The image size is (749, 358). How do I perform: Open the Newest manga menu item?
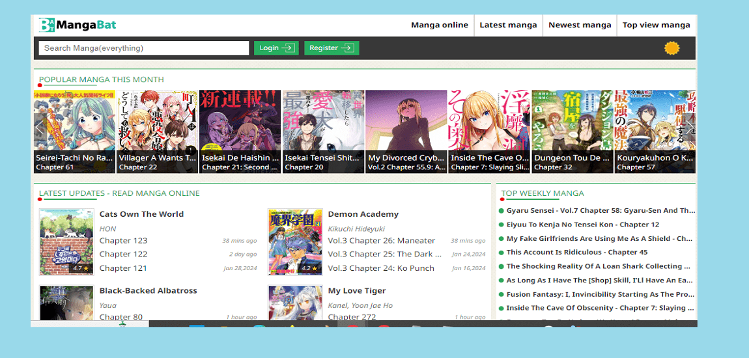580,25
